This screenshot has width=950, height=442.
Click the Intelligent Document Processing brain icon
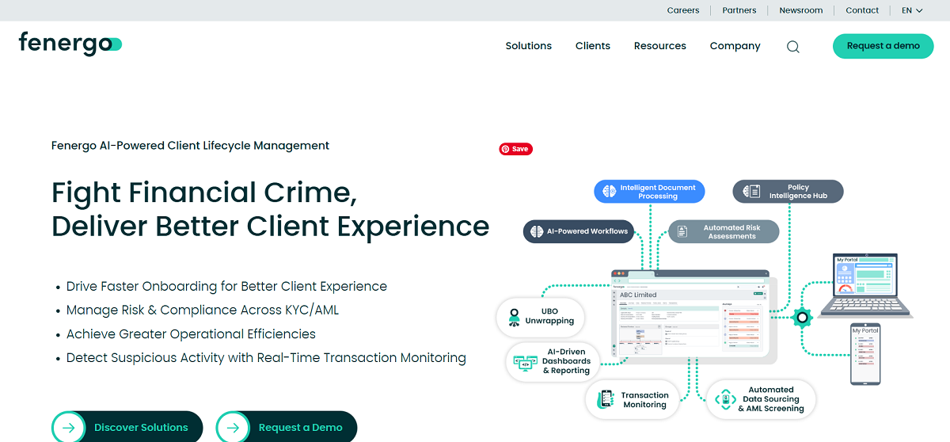click(609, 192)
